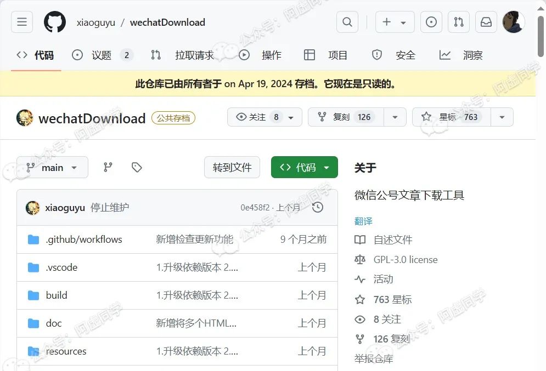Open the .vscode folder

61,267
